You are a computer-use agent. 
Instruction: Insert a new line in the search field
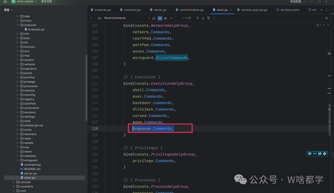pos(154,18)
